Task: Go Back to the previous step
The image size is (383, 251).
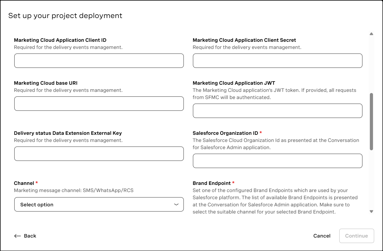Action: pyautogui.click(x=25, y=236)
